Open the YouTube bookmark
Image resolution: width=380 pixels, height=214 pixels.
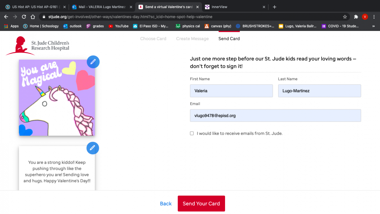[x=118, y=26]
